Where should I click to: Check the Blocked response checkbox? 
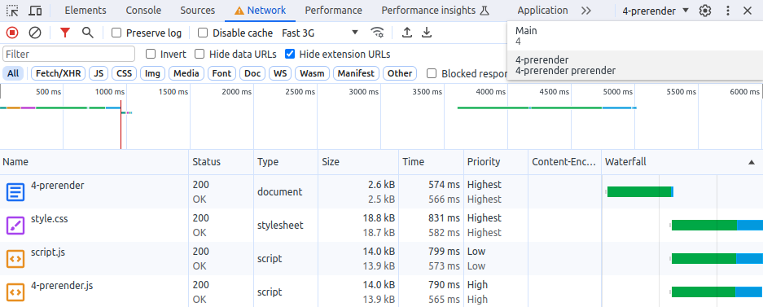432,73
